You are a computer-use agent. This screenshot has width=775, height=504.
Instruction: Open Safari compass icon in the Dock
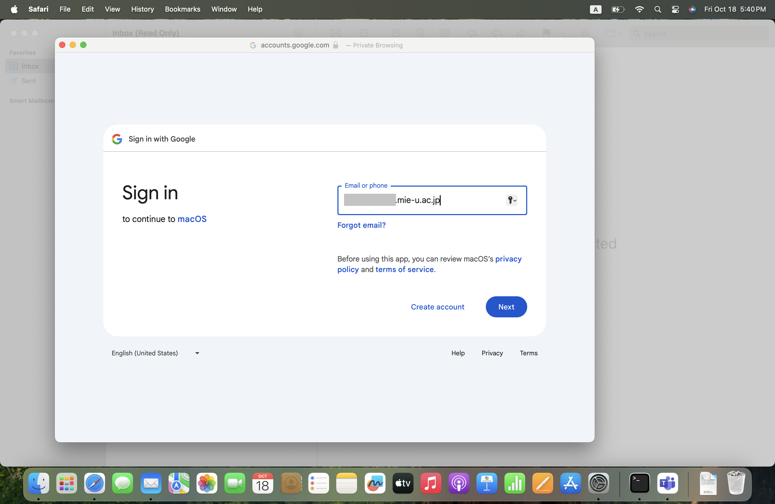point(95,483)
